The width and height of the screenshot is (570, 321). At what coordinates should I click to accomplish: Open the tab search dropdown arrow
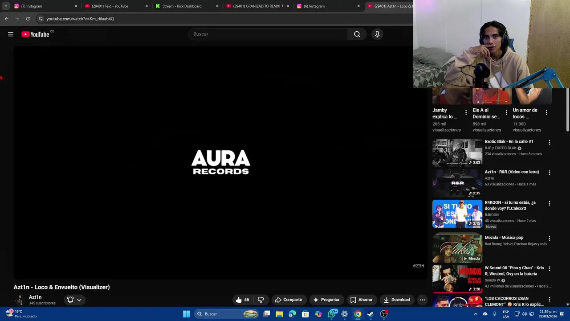(6, 6)
